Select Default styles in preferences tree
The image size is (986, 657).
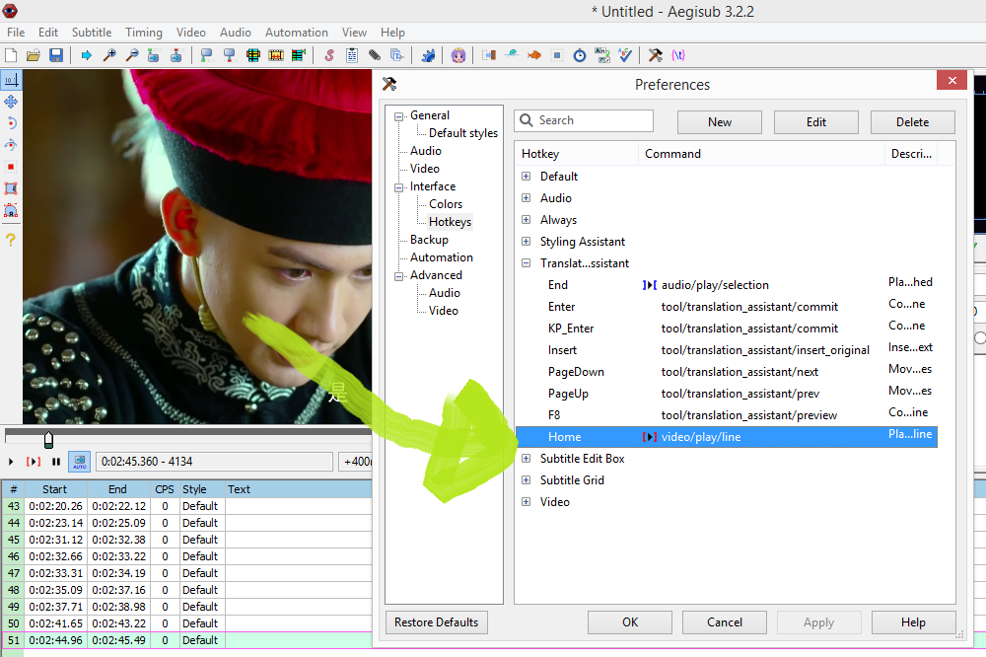coord(462,133)
